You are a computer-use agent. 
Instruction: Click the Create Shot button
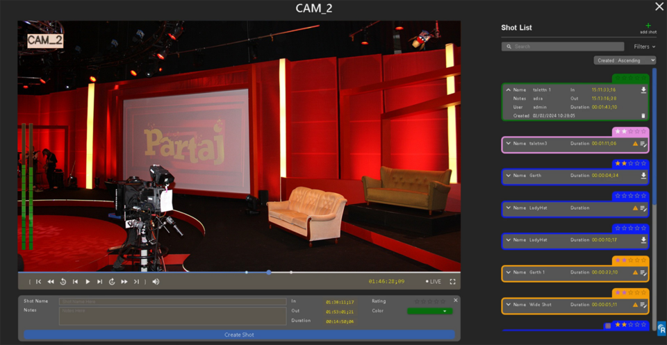[239, 335]
